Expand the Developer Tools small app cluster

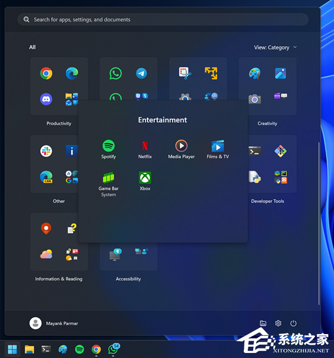281,177
